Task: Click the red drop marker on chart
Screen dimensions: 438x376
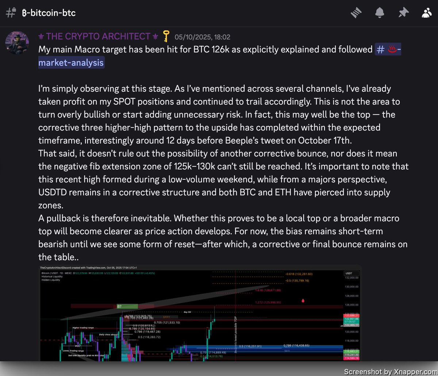Action: tap(303, 301)
